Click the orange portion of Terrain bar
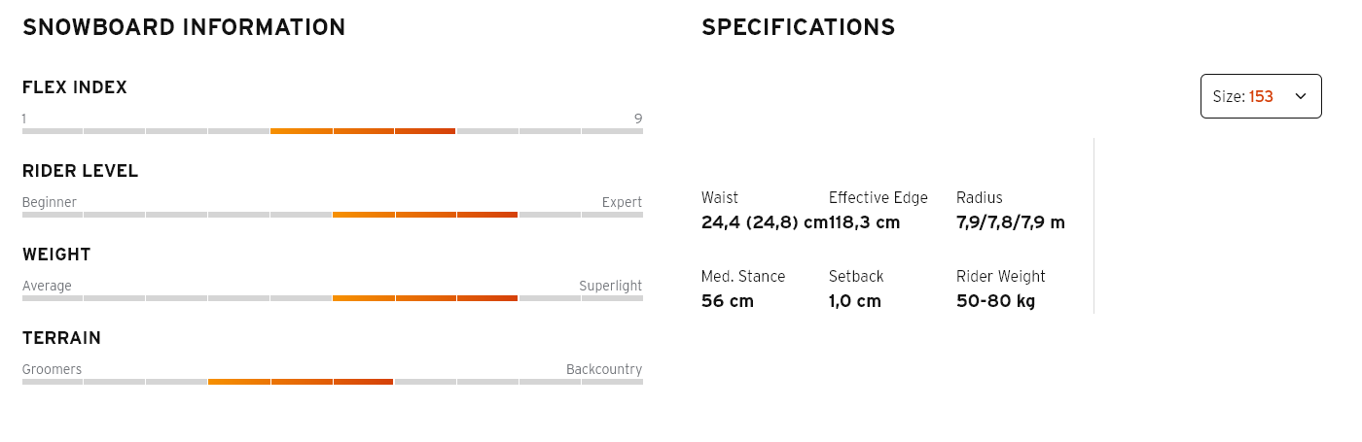 click(x=301, y=382)
